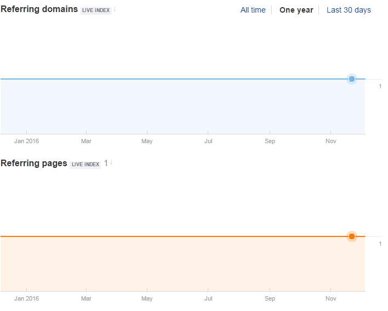Click Jan 2016 label on the domains chart
Viewport: 388px width, 311px height.
click(x=26, y=141)
